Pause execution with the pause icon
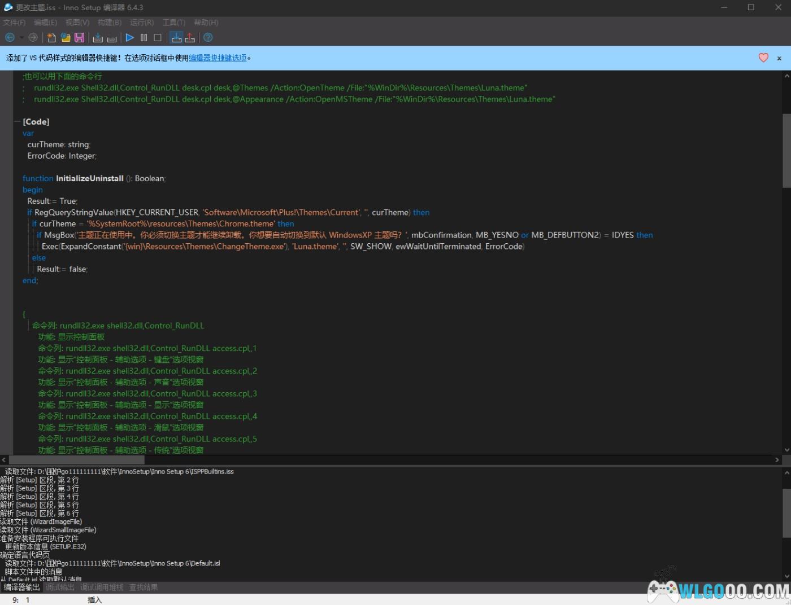The image size is (791, 605). pyautogui.click(x=144, y=38)
